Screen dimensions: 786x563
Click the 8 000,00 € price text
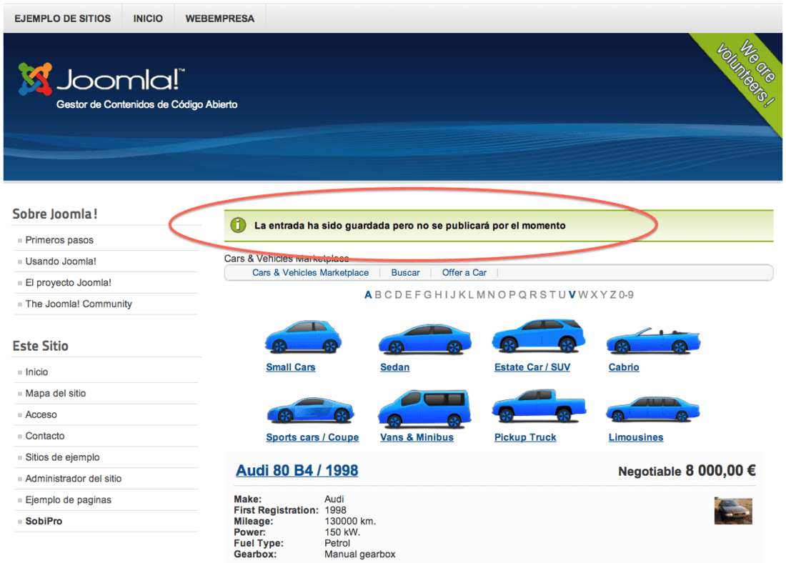tap(721, 470)
